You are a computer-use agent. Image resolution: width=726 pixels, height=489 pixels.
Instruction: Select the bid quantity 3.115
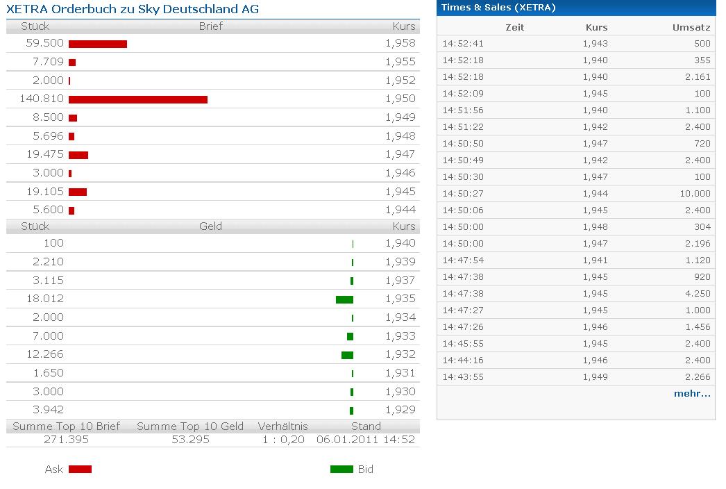[48, 281]
